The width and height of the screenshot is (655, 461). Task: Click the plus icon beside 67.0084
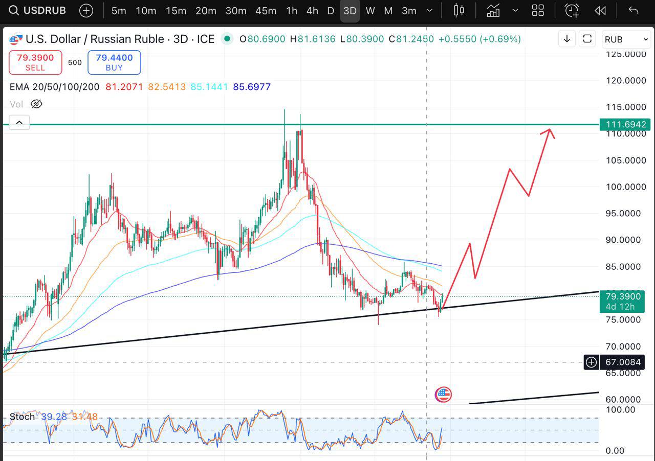(591, 362)
